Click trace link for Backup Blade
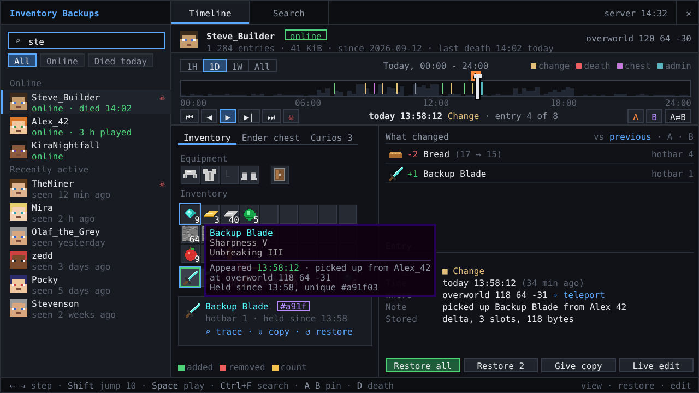The width and height of the screenshot is (699, 393). click(224, 331)
